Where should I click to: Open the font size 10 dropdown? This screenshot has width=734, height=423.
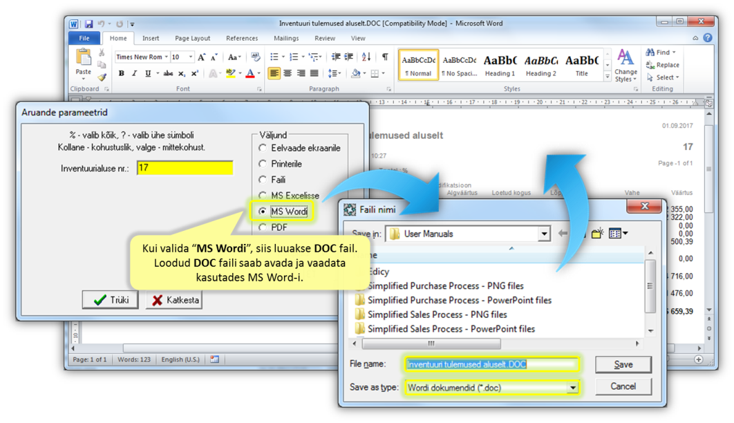(191, 57)
